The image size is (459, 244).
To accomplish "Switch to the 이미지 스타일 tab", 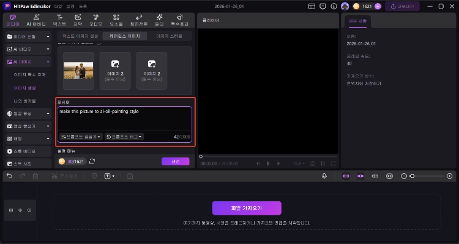I will (169, 36).
